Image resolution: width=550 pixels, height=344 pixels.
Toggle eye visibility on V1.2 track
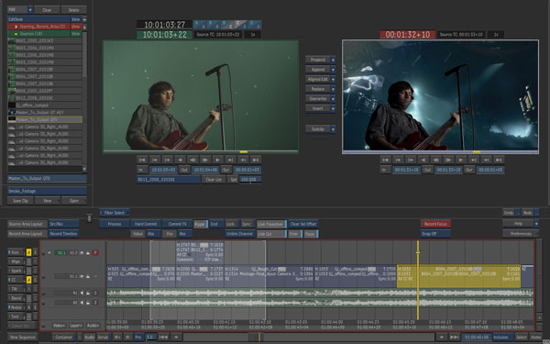point(82,253)
